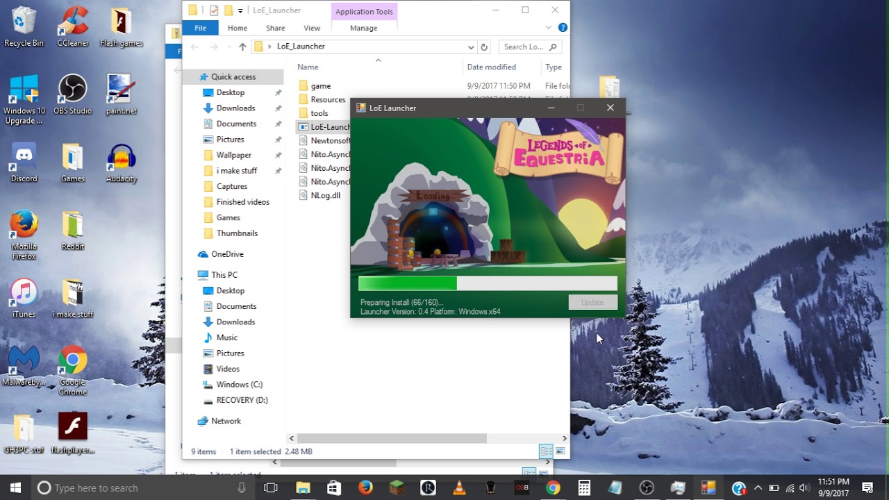The width and height of the screenshot is (889, 500).
Task: Click the LoE Launcher install progress bar
Action: coord(488,283)
